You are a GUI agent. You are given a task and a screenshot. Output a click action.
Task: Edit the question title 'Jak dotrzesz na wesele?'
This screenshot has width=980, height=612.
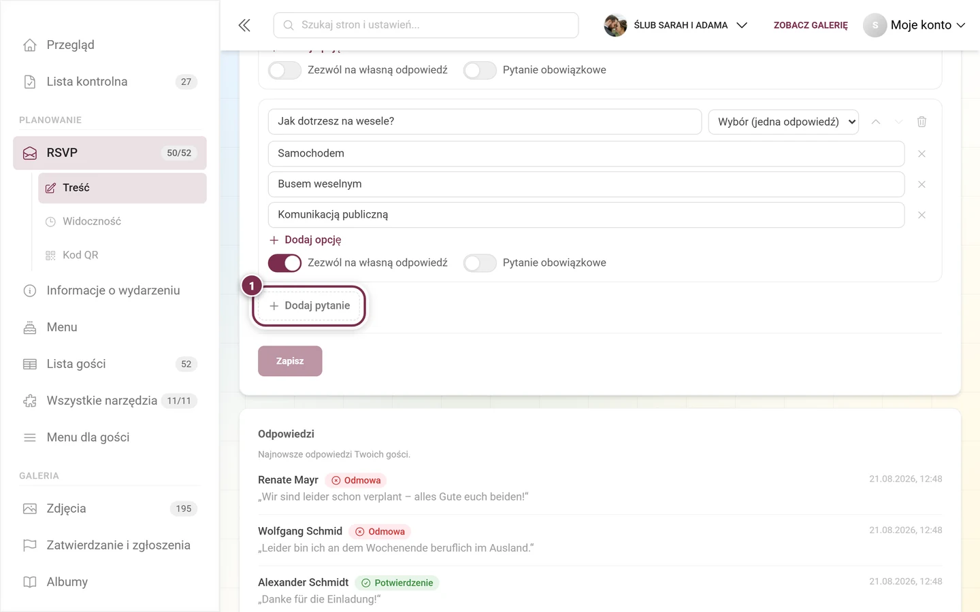click(x=485, y=122)
